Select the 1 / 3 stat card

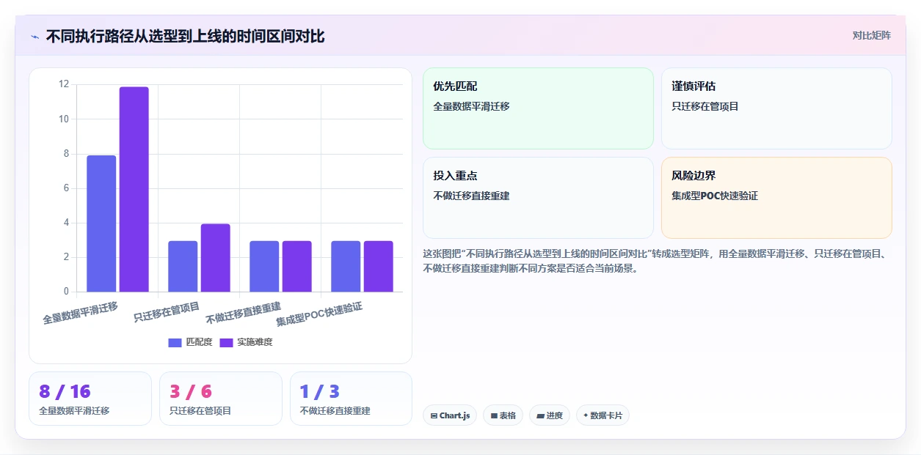pyautogui.click(x=351, y=399)
